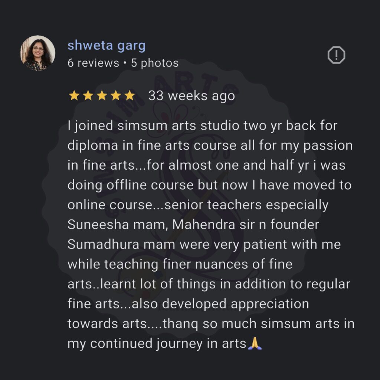The width and height of the screenshot is (380, 380).
Task: Click the name "Suneesha mam" in the review
Action: (117, 225)
